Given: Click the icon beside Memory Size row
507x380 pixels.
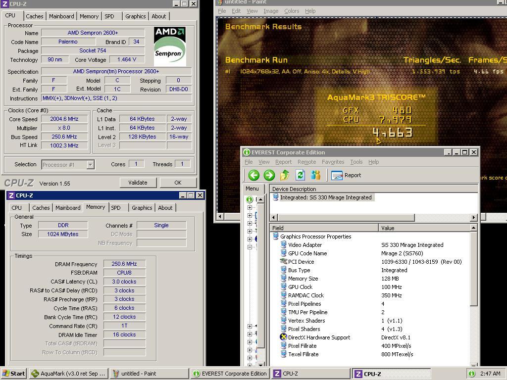Looking at the screenshot, I should tap(284, 278).
